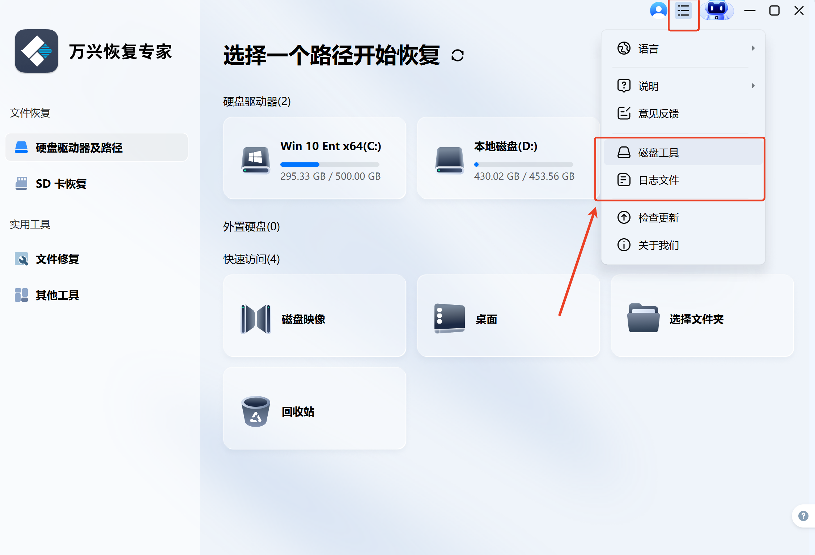Viewport: 815px width, 555px height.
Task: Click the Windows C: drive icon
Action: point(255,160)
